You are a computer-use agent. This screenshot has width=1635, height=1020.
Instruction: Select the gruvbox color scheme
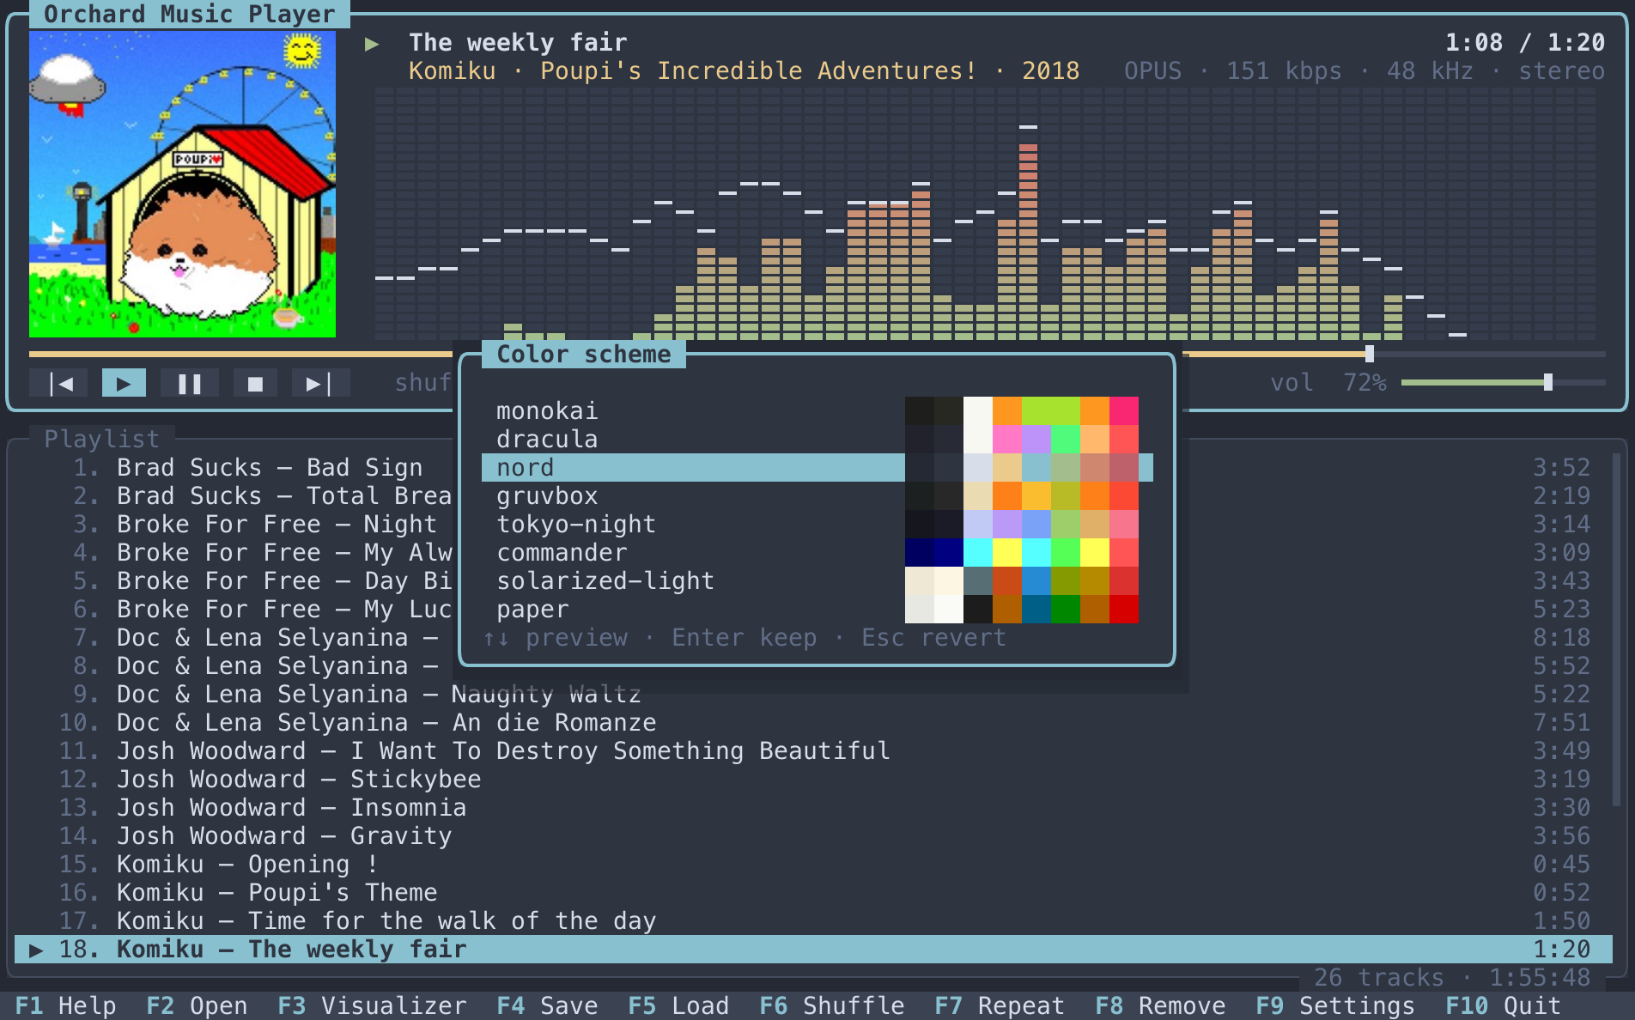[x=817, y=495]
